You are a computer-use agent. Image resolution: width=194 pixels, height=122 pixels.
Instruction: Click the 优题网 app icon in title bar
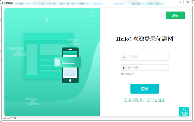point(3,3)
